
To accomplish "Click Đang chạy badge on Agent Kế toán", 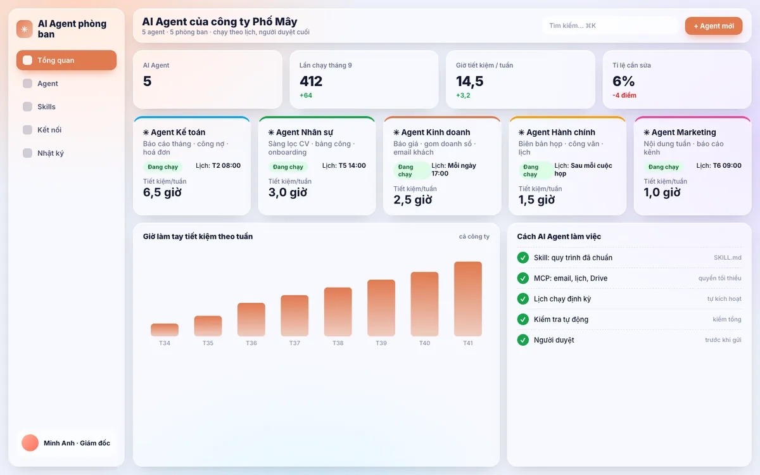I will (163, 167).
